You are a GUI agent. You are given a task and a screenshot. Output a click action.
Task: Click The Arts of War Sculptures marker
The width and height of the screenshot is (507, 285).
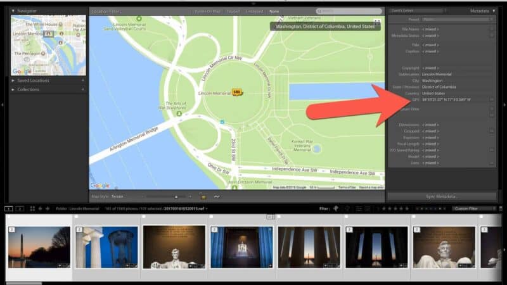[179, 113]
